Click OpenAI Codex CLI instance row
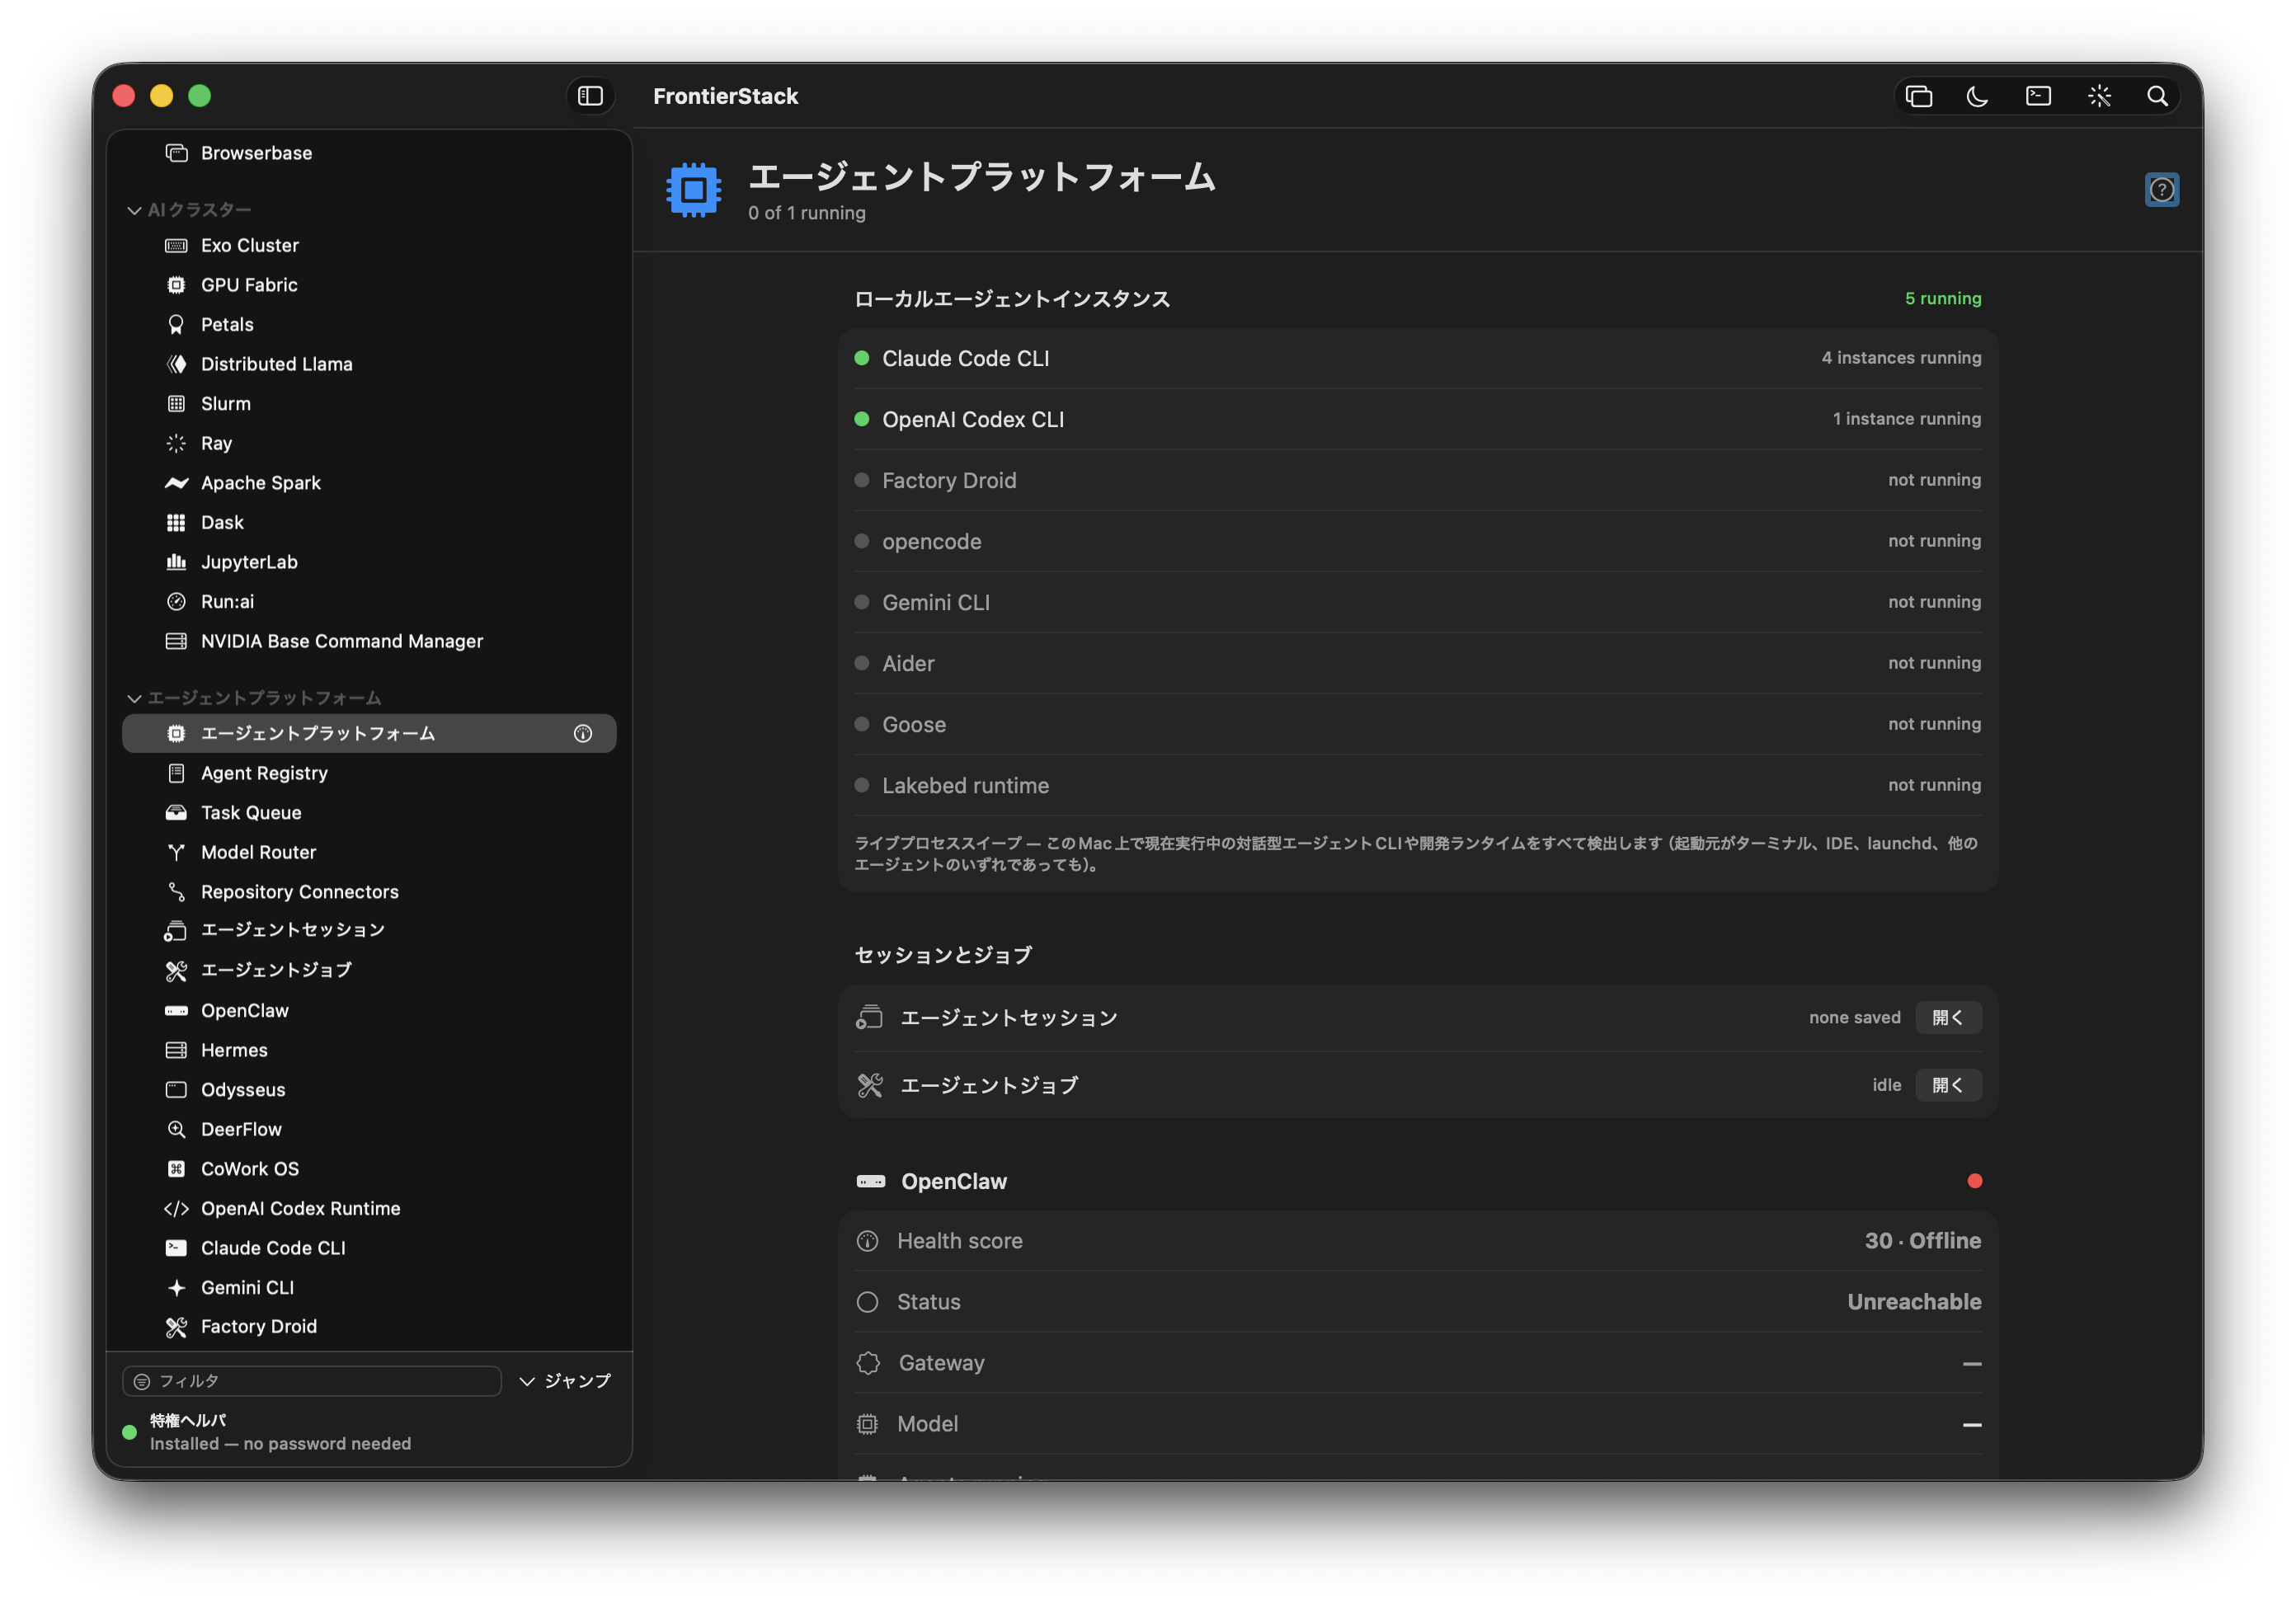Image resolution: width=2296 pixels, height=1603 pixels. (x=1417, y=419)
